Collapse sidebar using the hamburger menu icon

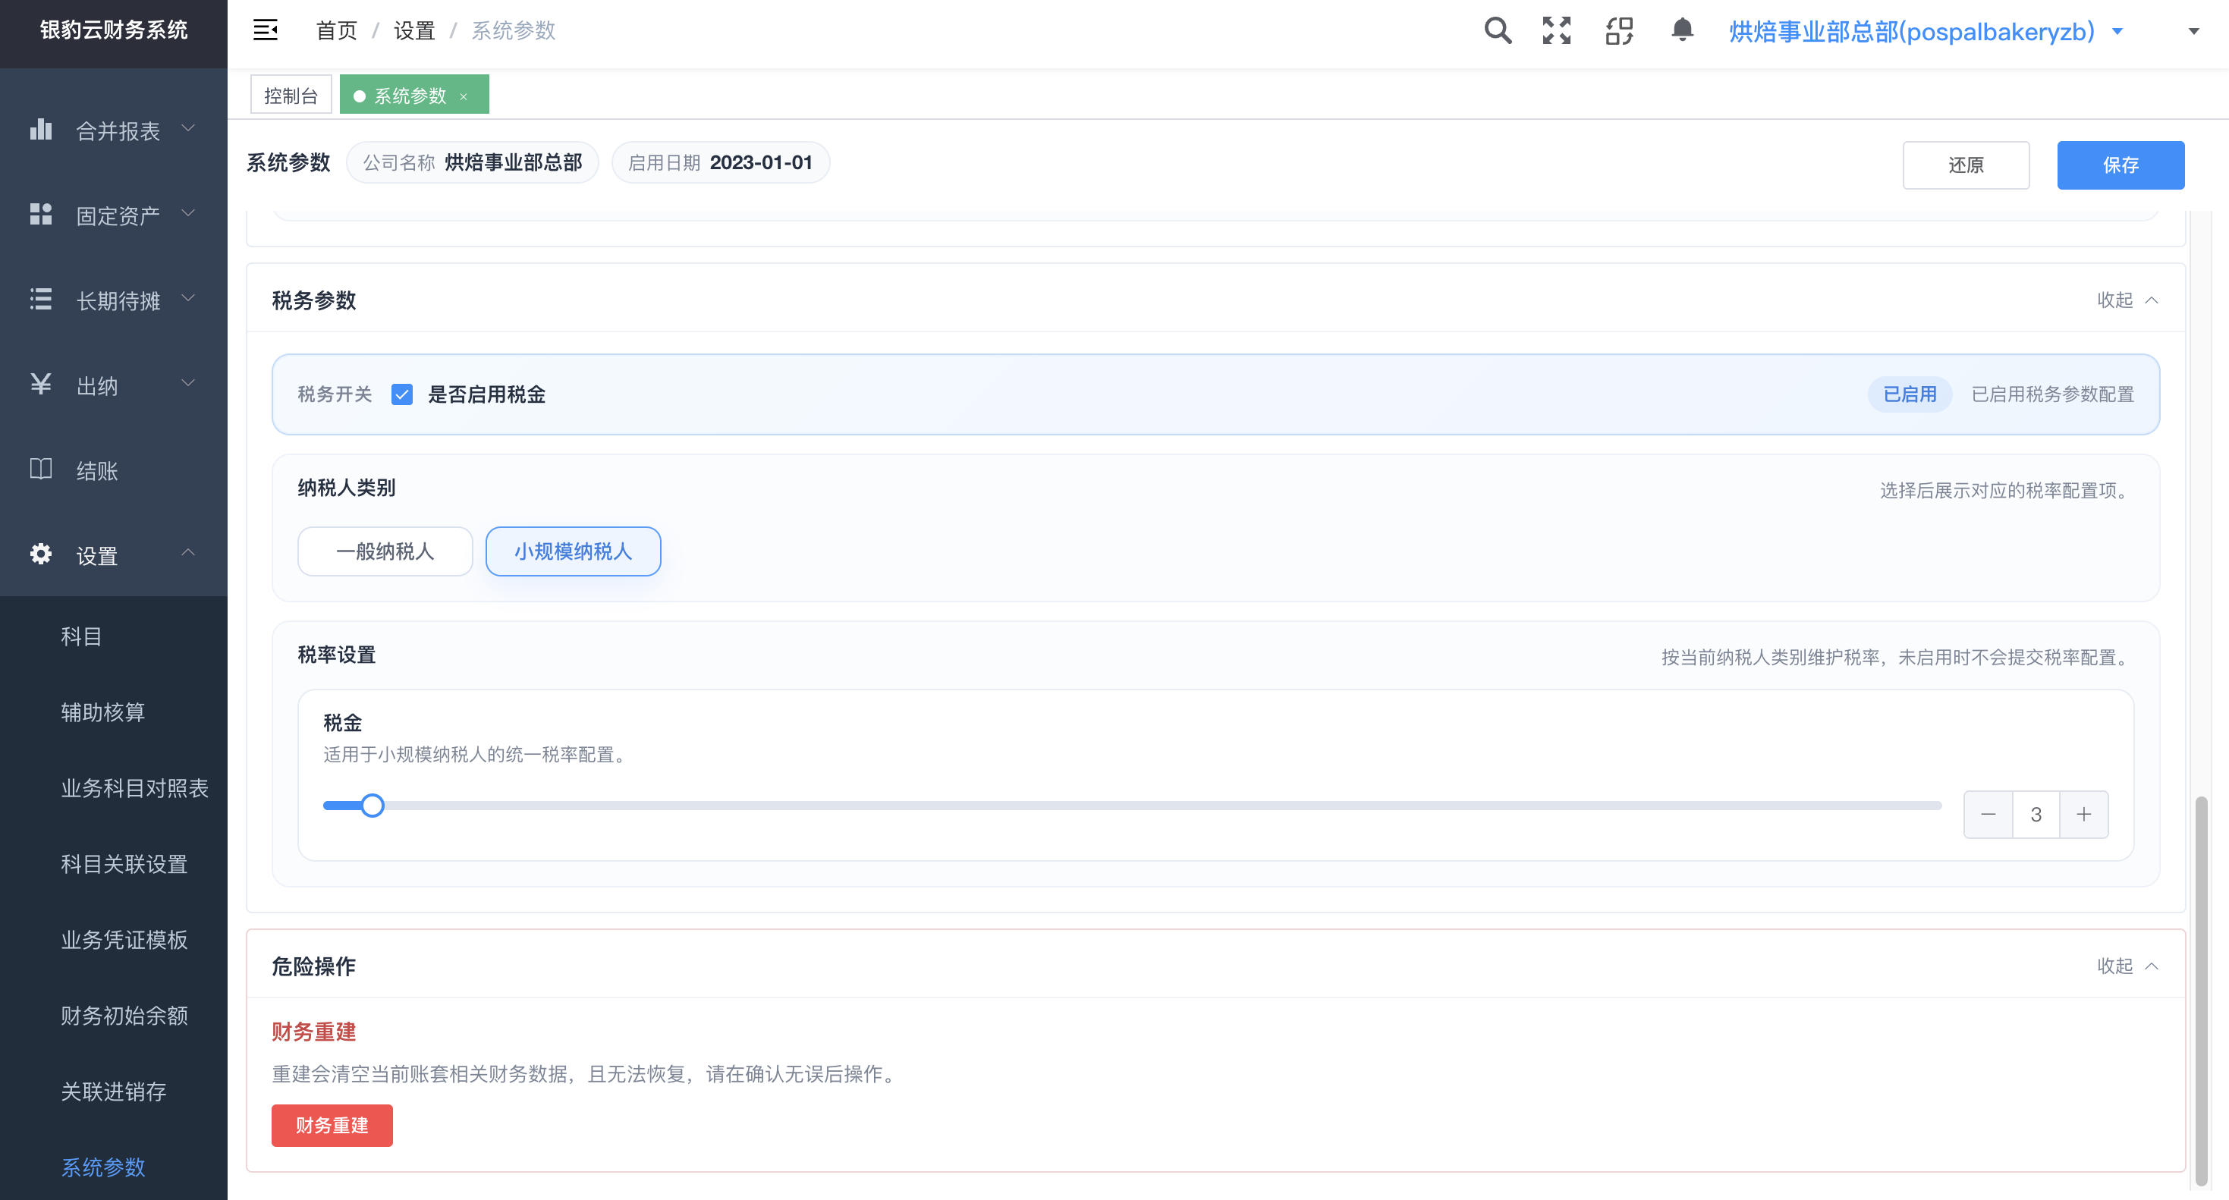(x=265, y=30)
